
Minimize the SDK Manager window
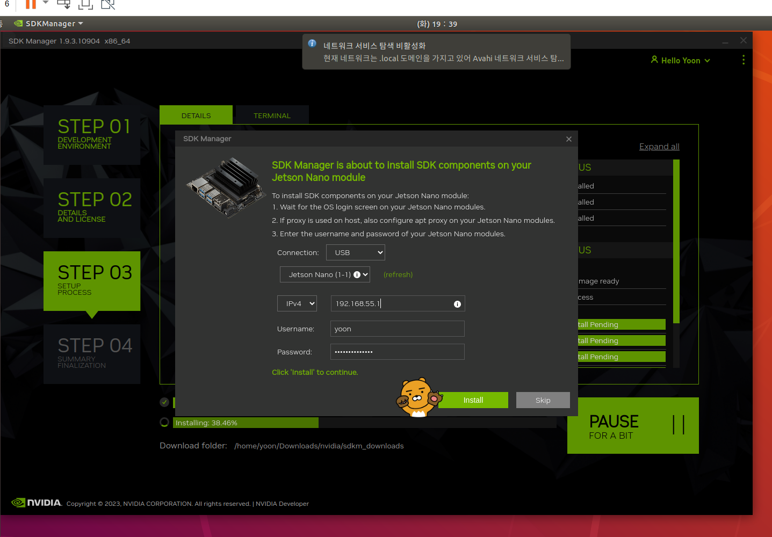click(725, 41)
